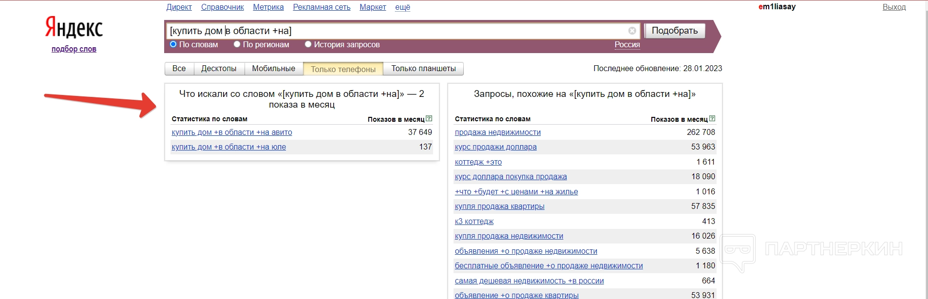Image resolution: width=928 pixels, height=299 pixels.
Task: Click the '137' impressions value
Action: pyautogui.click(x=426, y=147)
